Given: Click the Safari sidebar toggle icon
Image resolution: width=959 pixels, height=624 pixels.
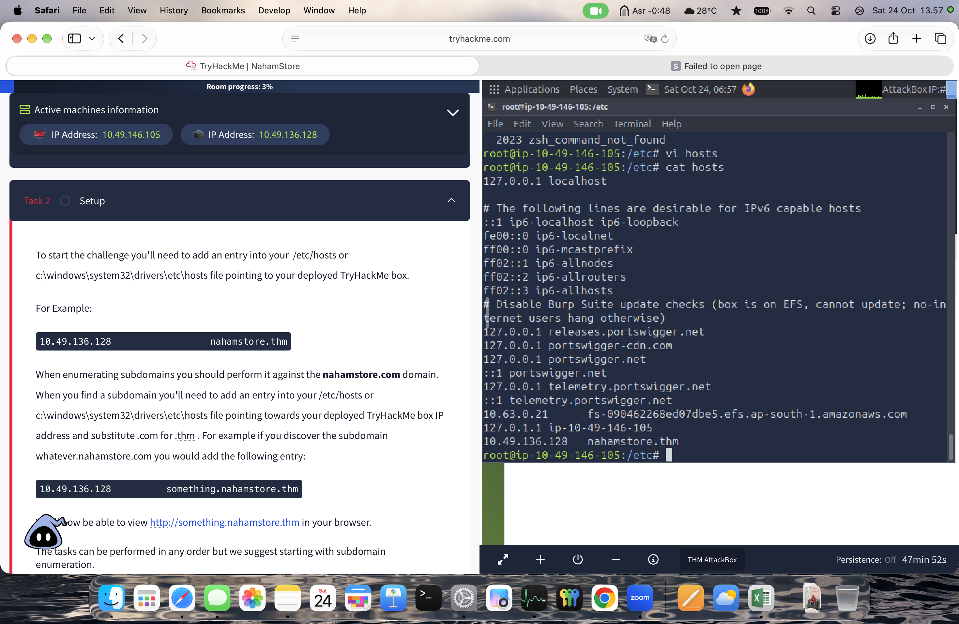Looking at the screenshot, I should pyautogui.click(x=75, y=39).
